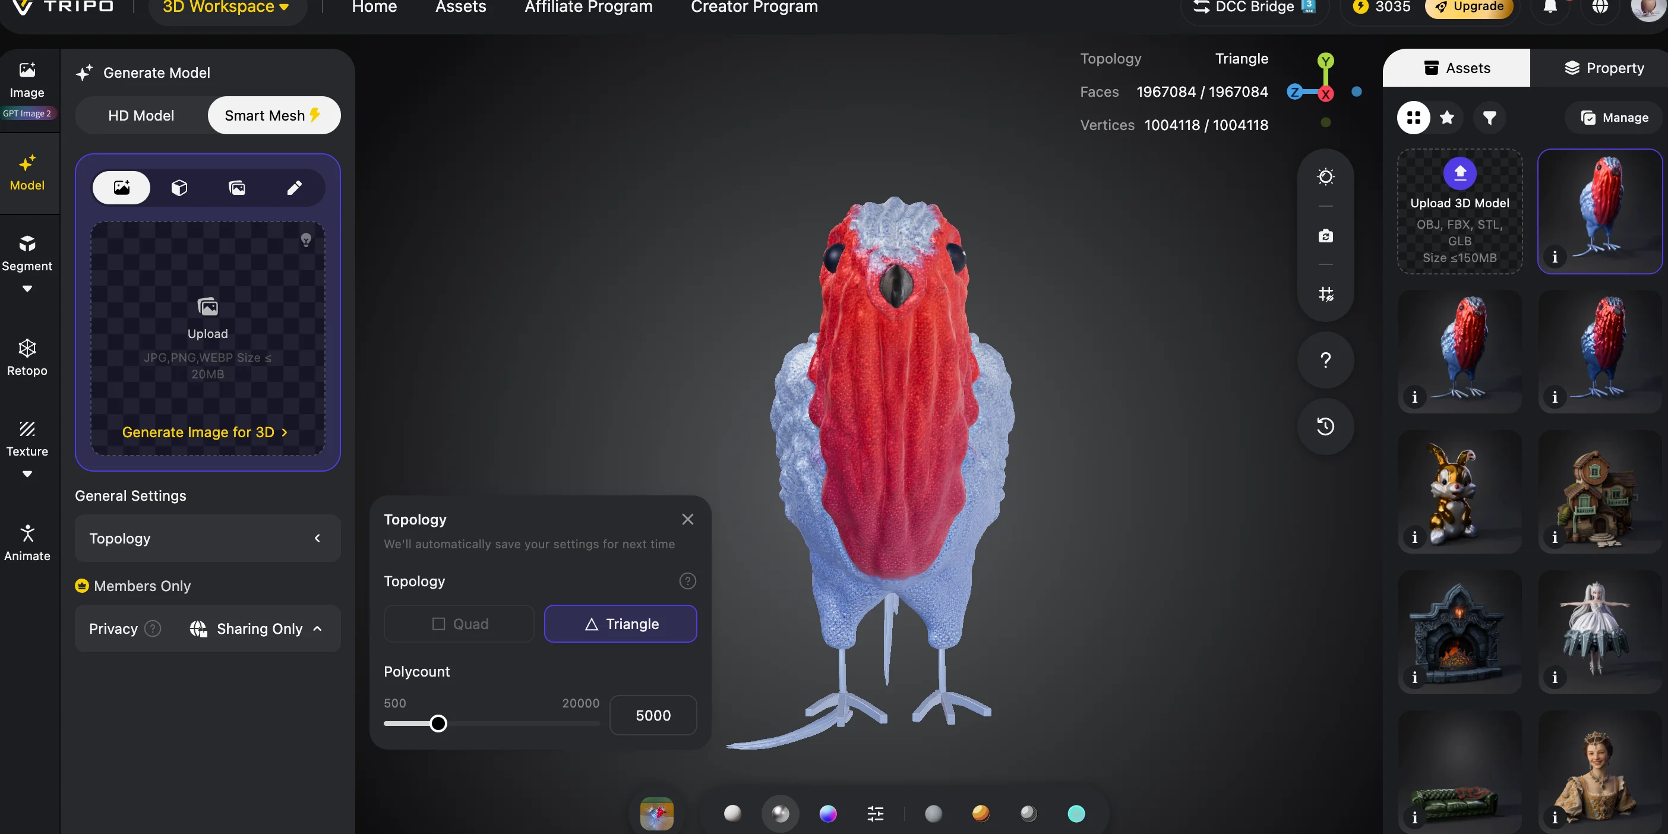Filter assets by favorites star
1668x834 pixels.
(1447, 118)
